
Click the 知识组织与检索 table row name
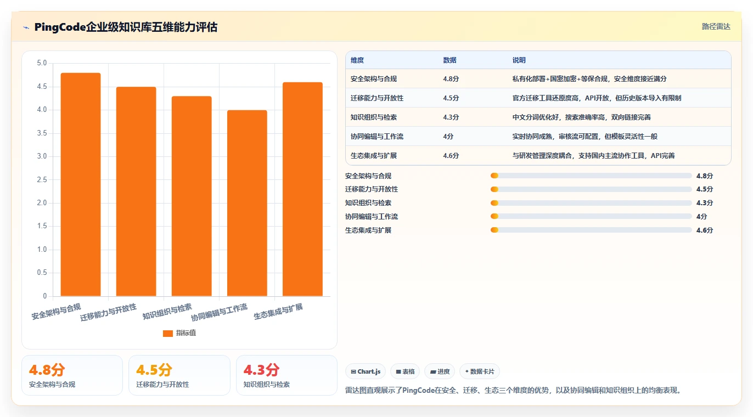[374, 117]
